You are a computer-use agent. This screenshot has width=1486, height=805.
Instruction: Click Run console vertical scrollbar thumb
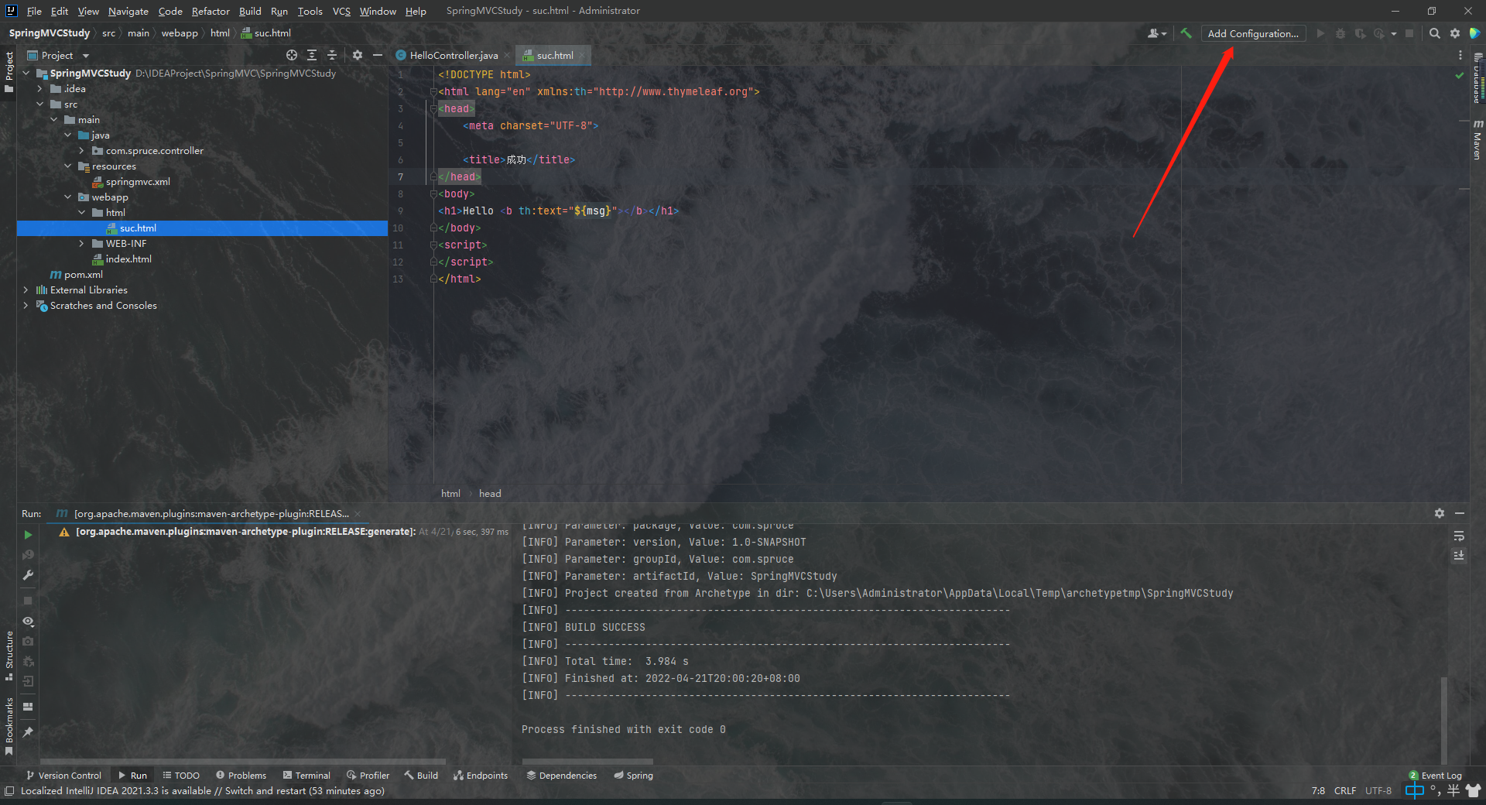pyautogui.click(x=1444, y=720)
